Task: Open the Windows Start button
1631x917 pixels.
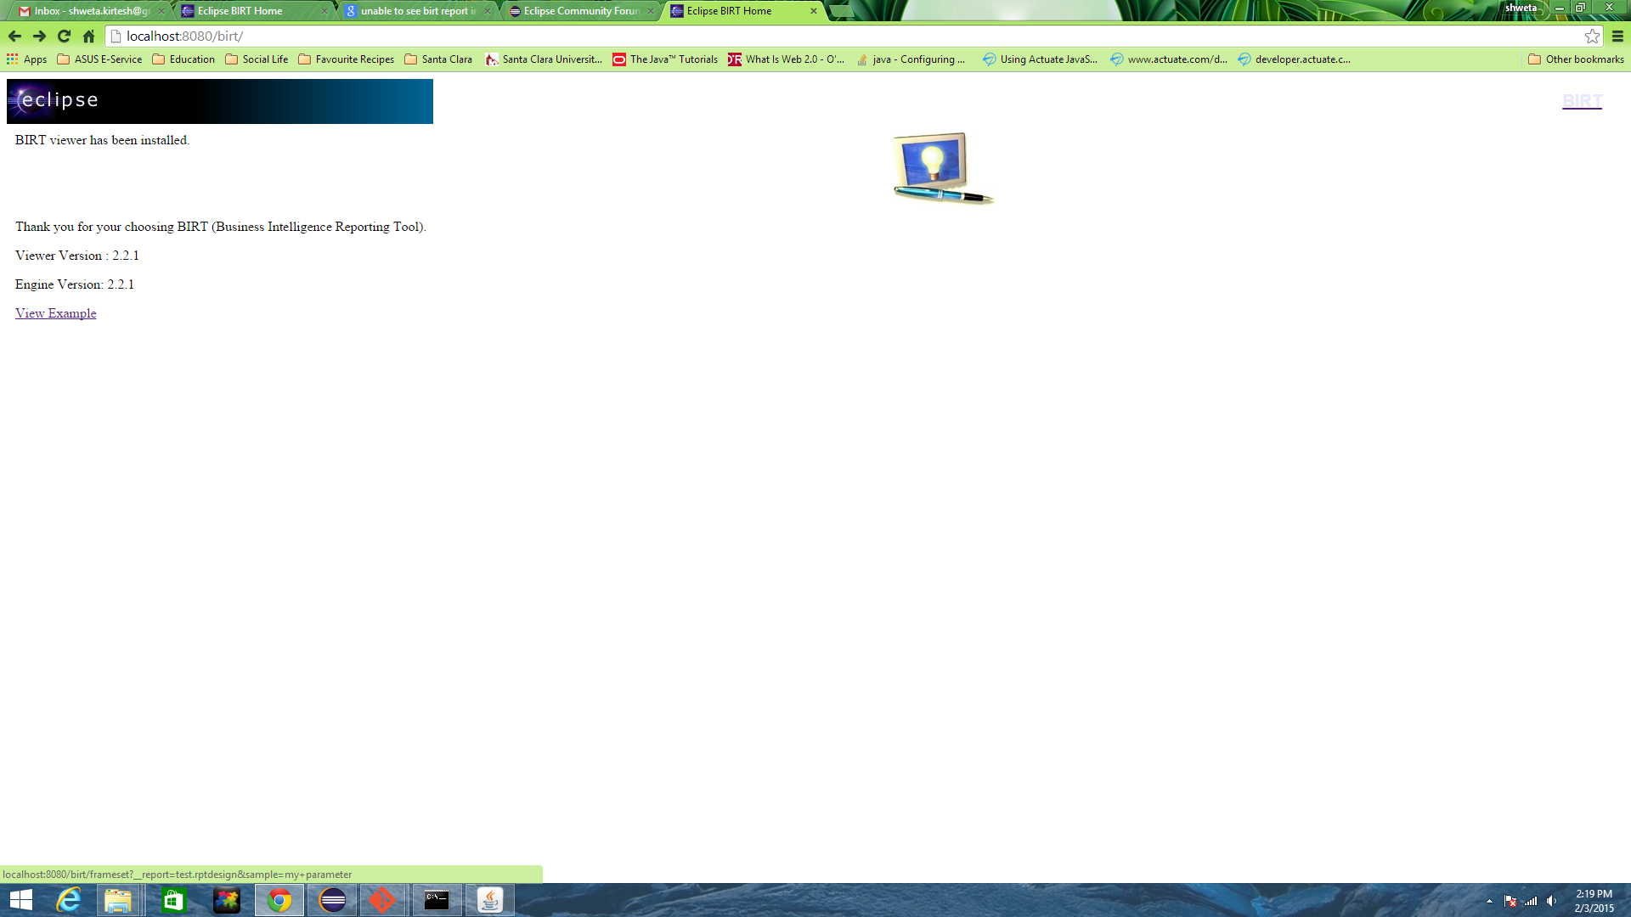Action: [x=21, y=900]
